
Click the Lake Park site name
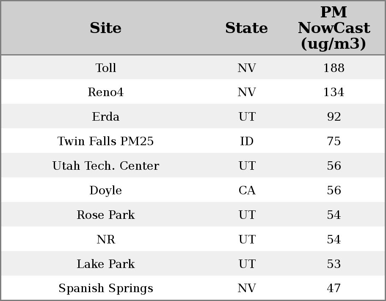[x=105, y=264]
